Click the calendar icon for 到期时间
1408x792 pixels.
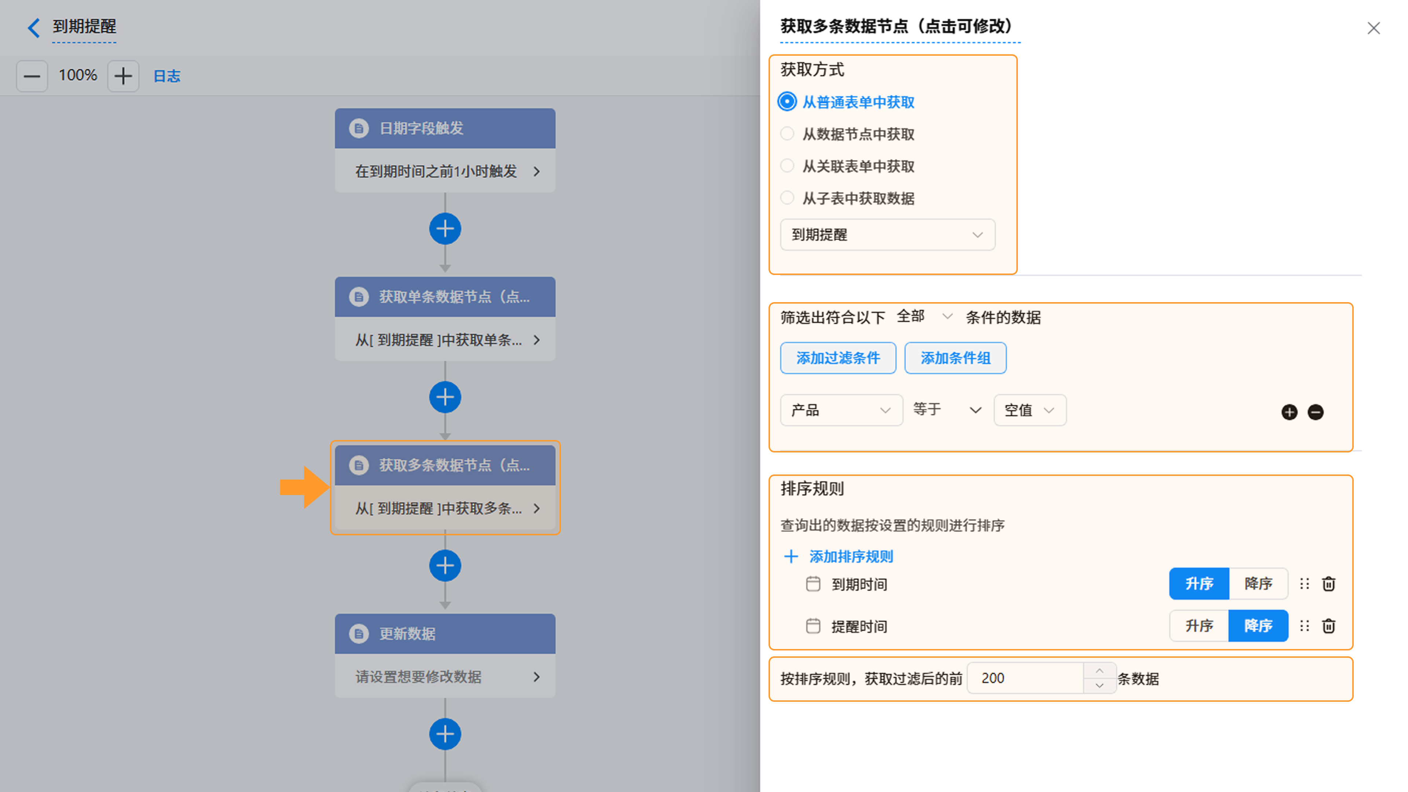click(x=813, y=584)
